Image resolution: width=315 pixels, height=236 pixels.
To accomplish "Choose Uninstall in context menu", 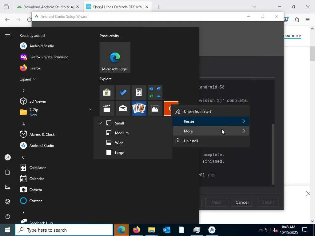I will pos(211,141).
